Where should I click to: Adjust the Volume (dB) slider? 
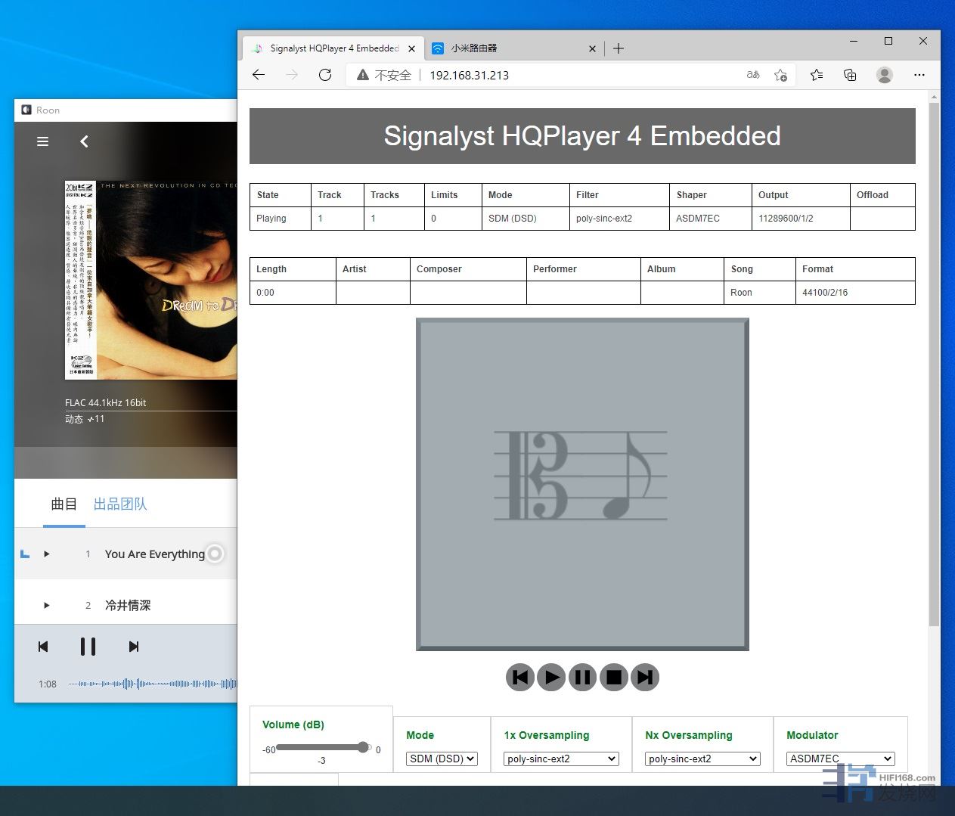(x=363, y=747)
